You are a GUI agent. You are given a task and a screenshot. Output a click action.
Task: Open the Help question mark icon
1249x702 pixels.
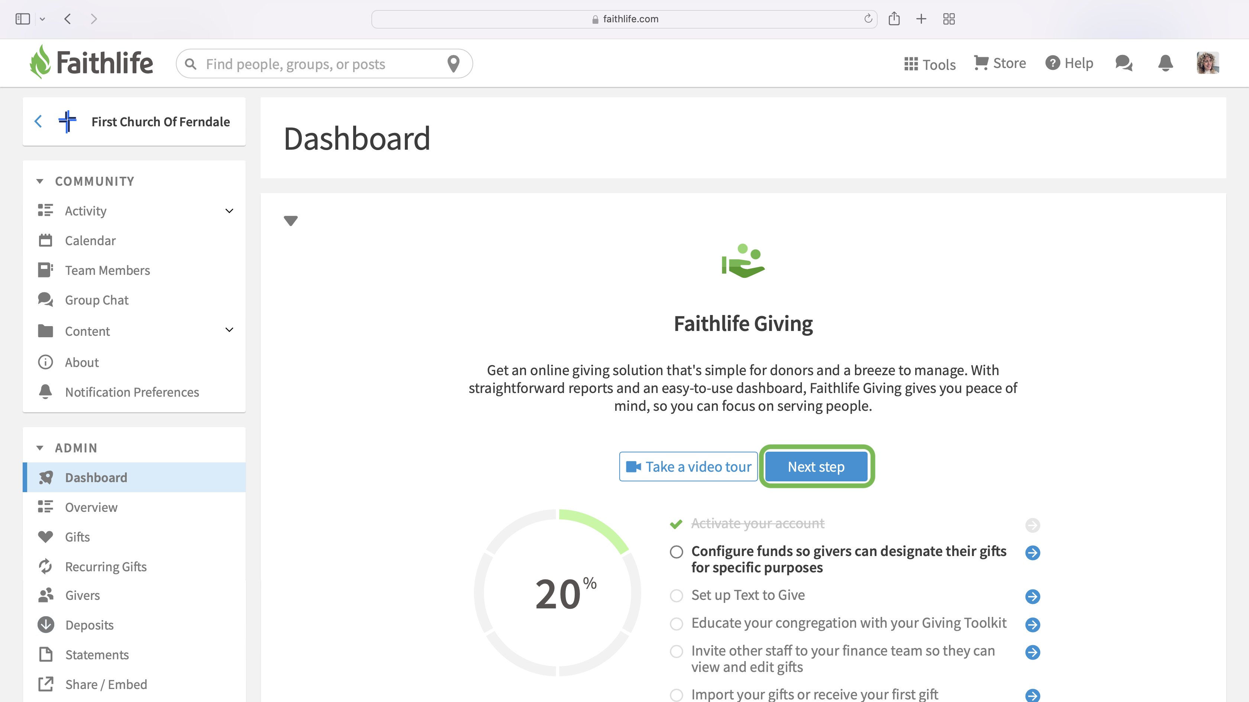(1053, 63)
